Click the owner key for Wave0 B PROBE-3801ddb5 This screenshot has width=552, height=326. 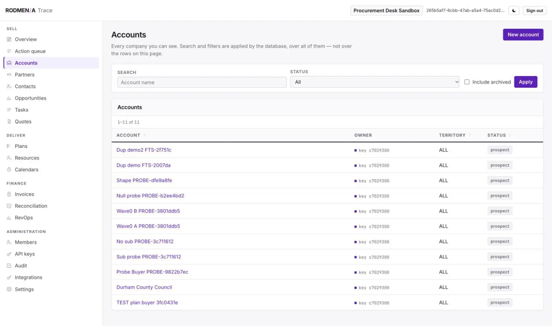372,211
